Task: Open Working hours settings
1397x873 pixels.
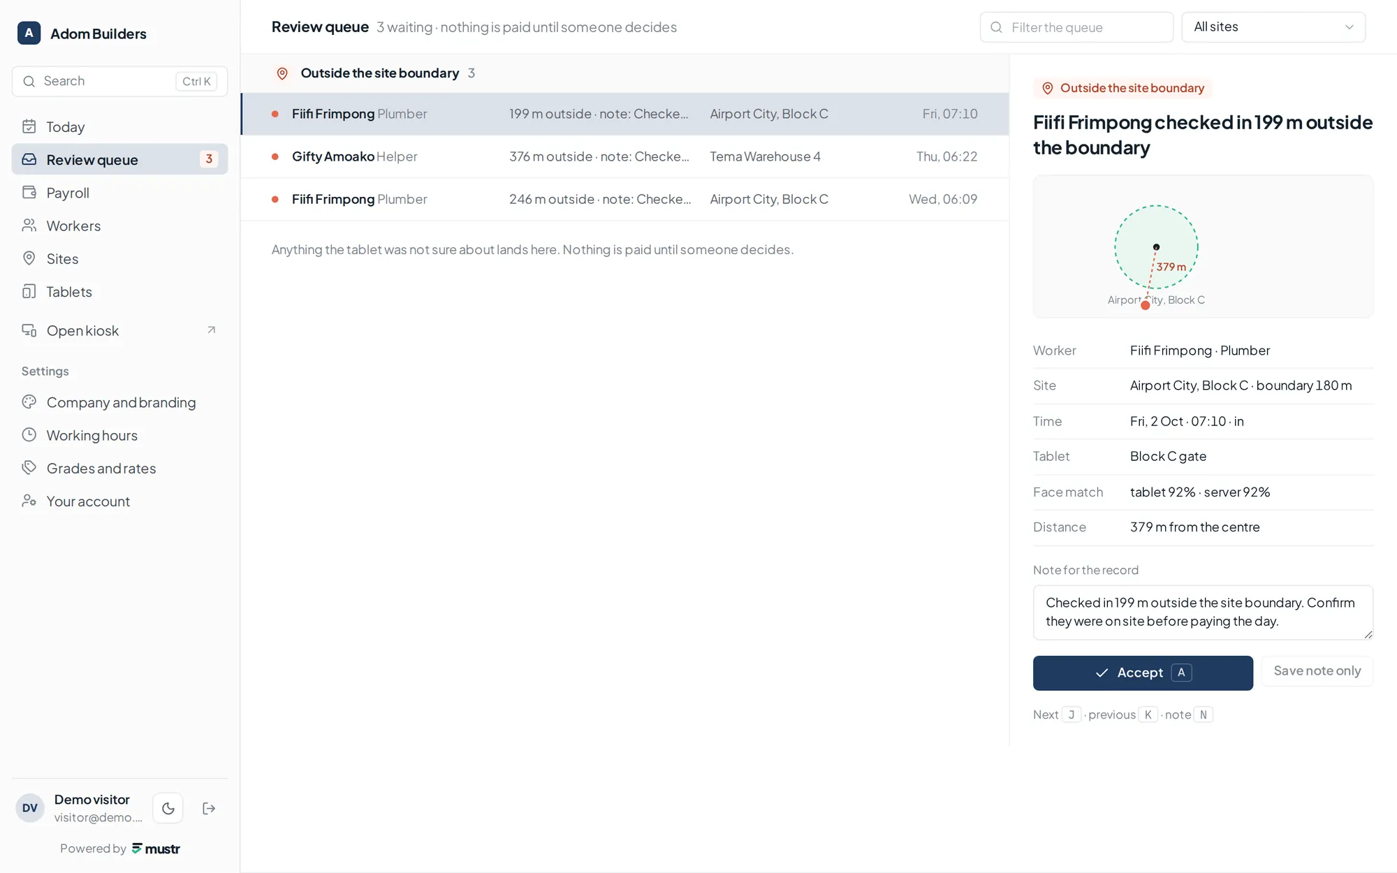Action: [x=119, y=435]
